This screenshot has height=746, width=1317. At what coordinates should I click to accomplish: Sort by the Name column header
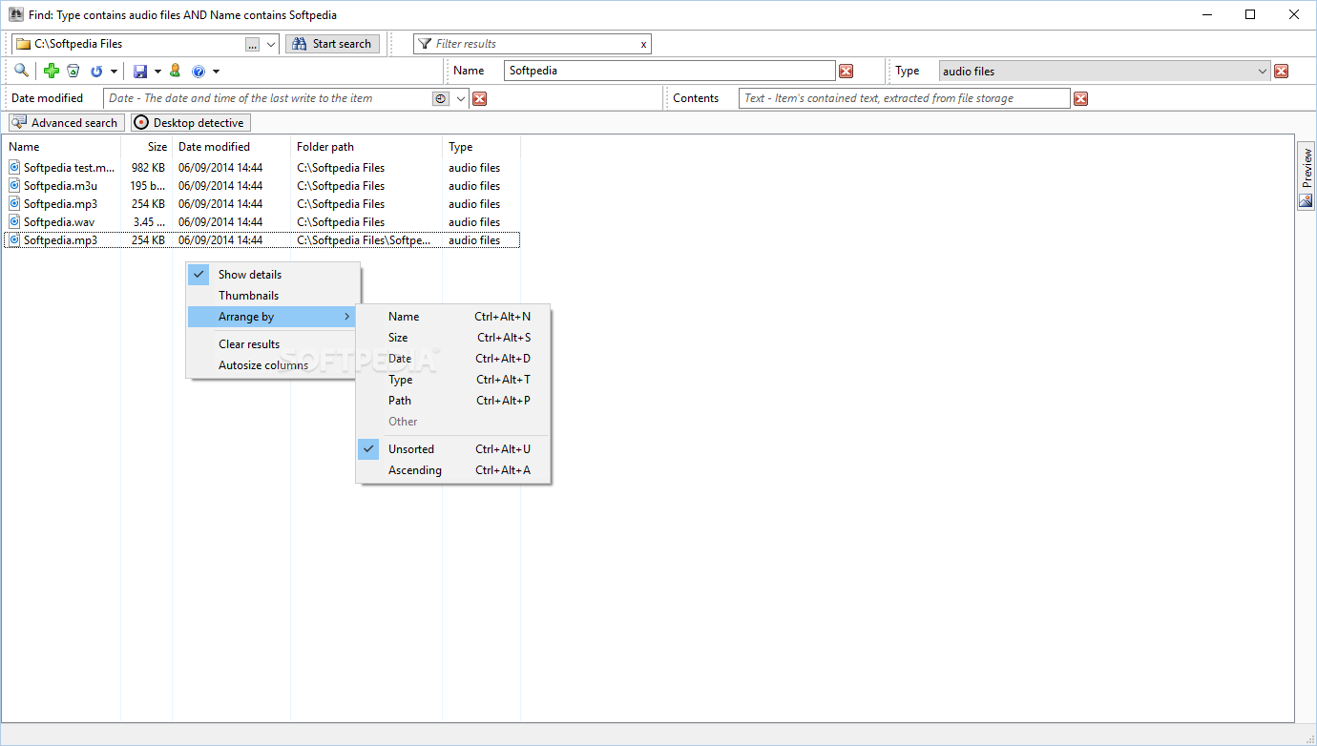[61, 147]
